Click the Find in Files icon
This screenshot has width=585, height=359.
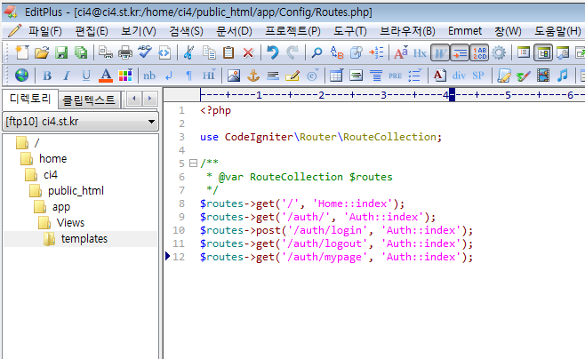[357, 52]
